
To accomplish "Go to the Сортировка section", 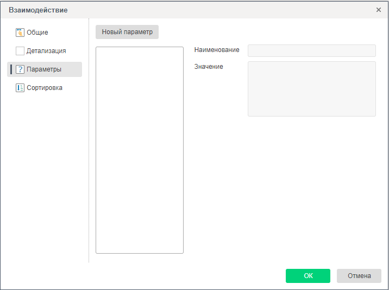I will 45,88.
